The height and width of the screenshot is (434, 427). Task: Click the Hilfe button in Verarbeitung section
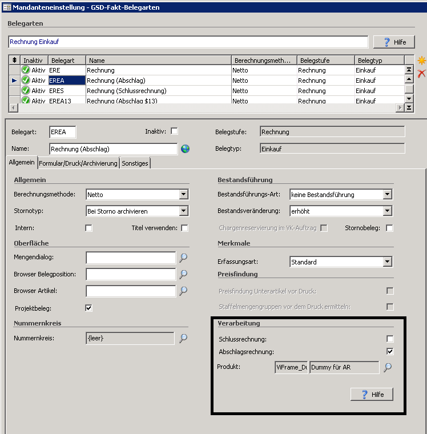click(372, 395)
